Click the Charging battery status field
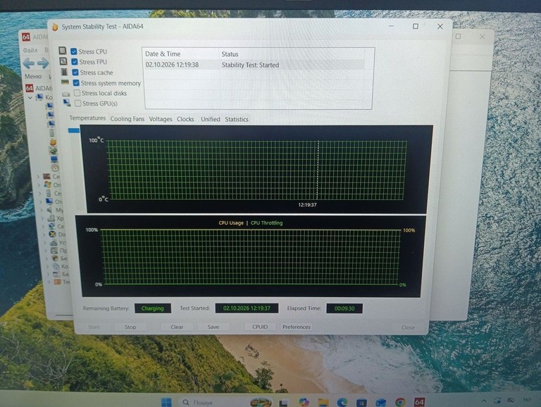The image size is (541, 407). tap(152, 308)
